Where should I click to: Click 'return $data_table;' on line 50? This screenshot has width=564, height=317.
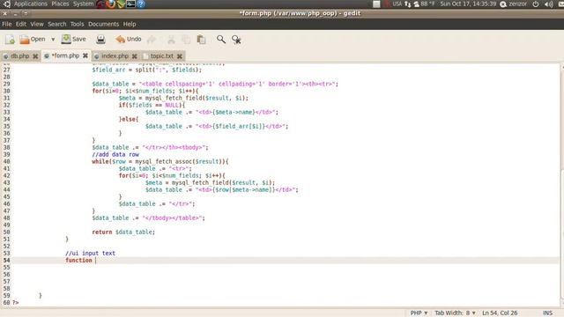point(123,232)
